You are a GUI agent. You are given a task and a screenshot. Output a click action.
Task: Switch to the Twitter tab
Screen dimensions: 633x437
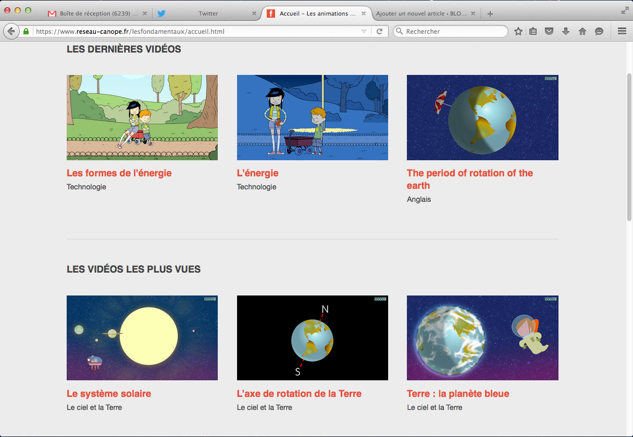pyautogui.click(x=207, y=14)
